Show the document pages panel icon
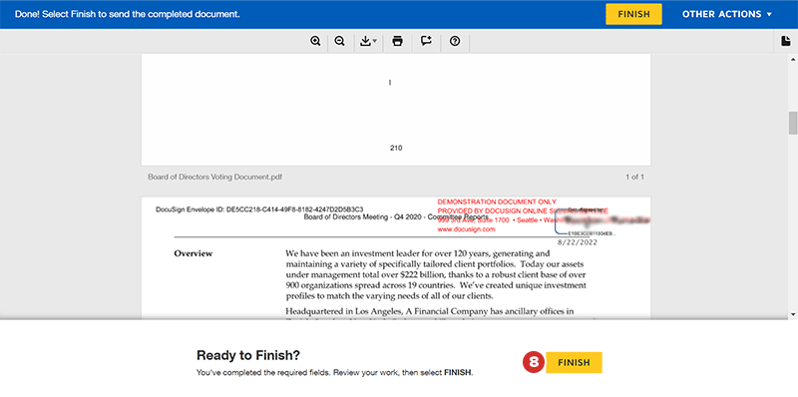Image resolution: width=798 pixels, height=397 pixels. coord(786,41)
